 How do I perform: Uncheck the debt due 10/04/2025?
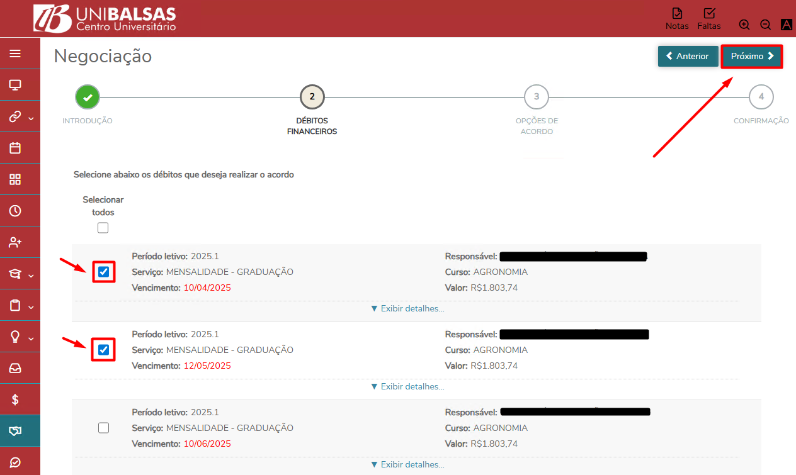tap(104, 272)
